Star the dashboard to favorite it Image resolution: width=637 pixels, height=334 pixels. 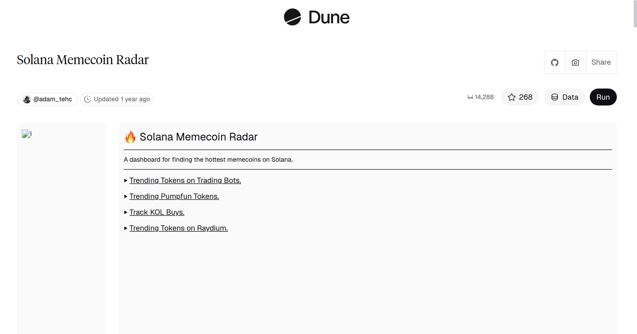[511, 97]
